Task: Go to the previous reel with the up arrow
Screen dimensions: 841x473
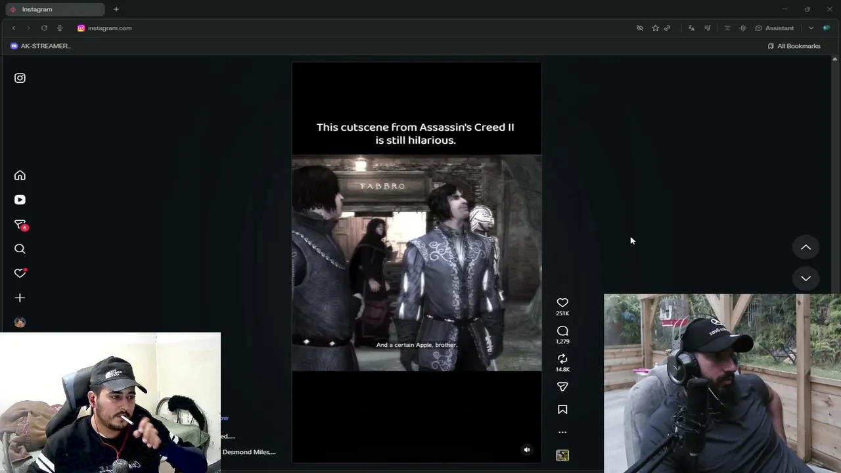Action: coord(806,248)
